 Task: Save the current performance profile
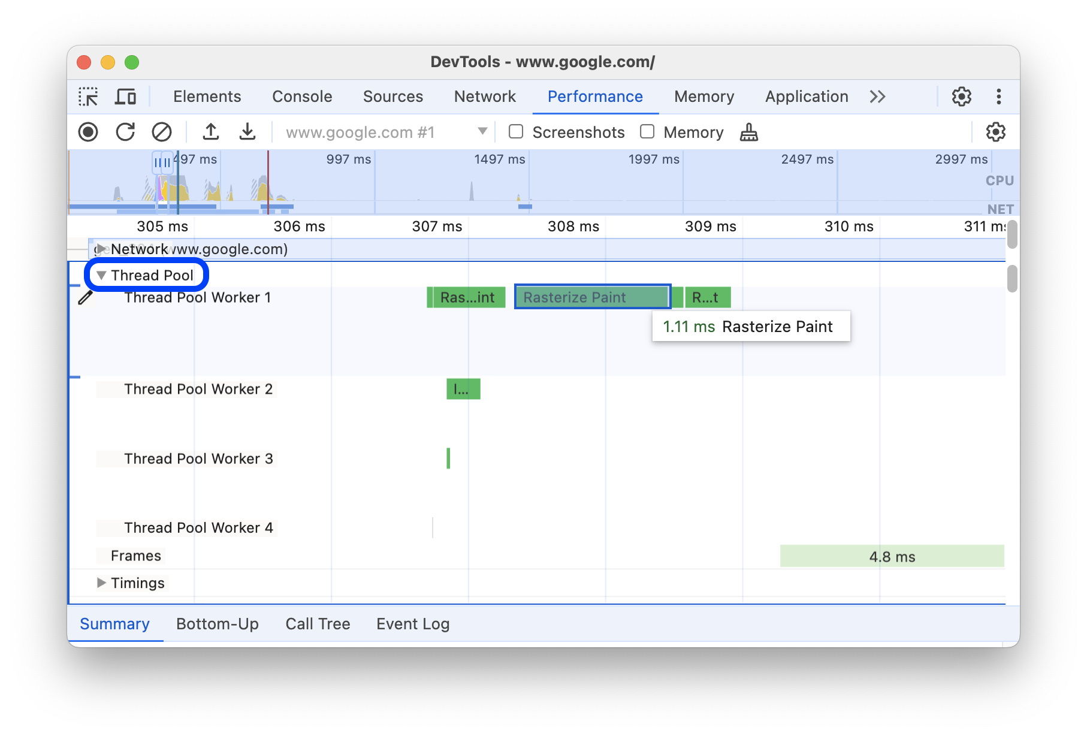[248, 132]
